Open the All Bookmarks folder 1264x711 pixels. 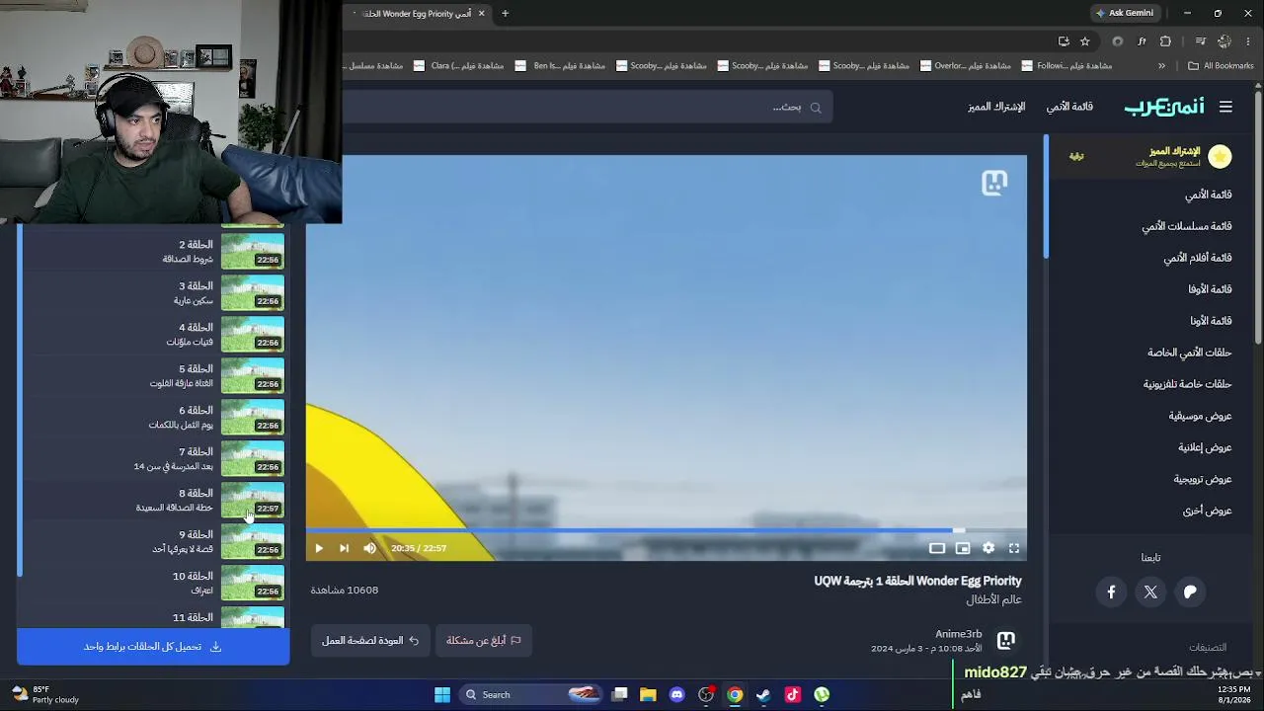click(x=1221, y=66)
